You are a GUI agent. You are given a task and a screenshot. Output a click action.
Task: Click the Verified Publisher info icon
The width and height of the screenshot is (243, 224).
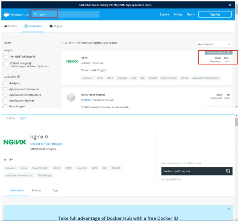pyautogui.click(x=34, y=57)
